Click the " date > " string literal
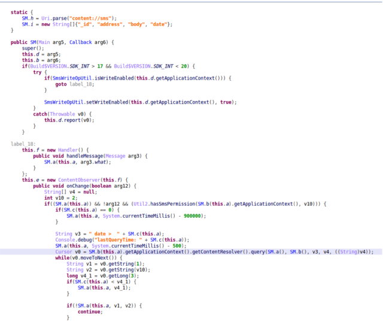The width and height of the screenshot is (383, 325). pos(104,234)
